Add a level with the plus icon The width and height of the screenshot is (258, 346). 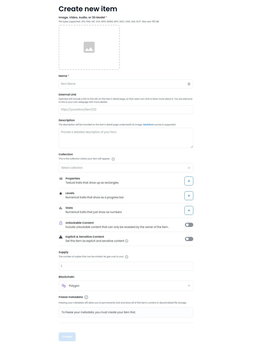coord(189,196)
